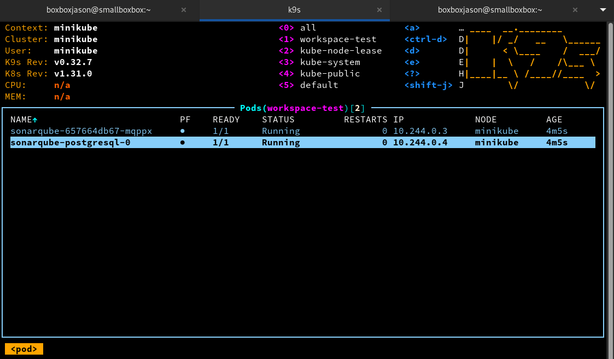Click minikube node of sonarqube-657664db67-mqppx

coord(496,131)
